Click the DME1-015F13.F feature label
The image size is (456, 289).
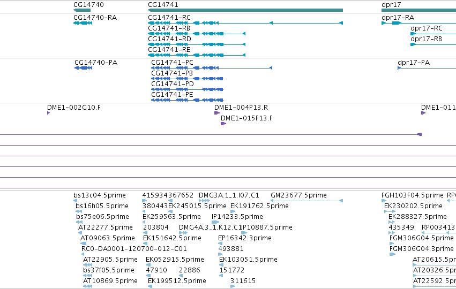tap(246, 118)
